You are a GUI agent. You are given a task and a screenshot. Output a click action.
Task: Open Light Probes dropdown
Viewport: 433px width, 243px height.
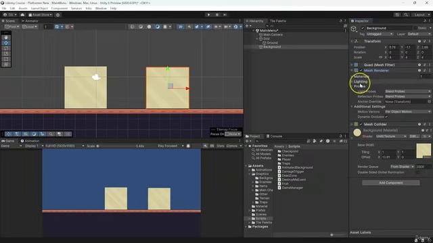coord(408,91)
